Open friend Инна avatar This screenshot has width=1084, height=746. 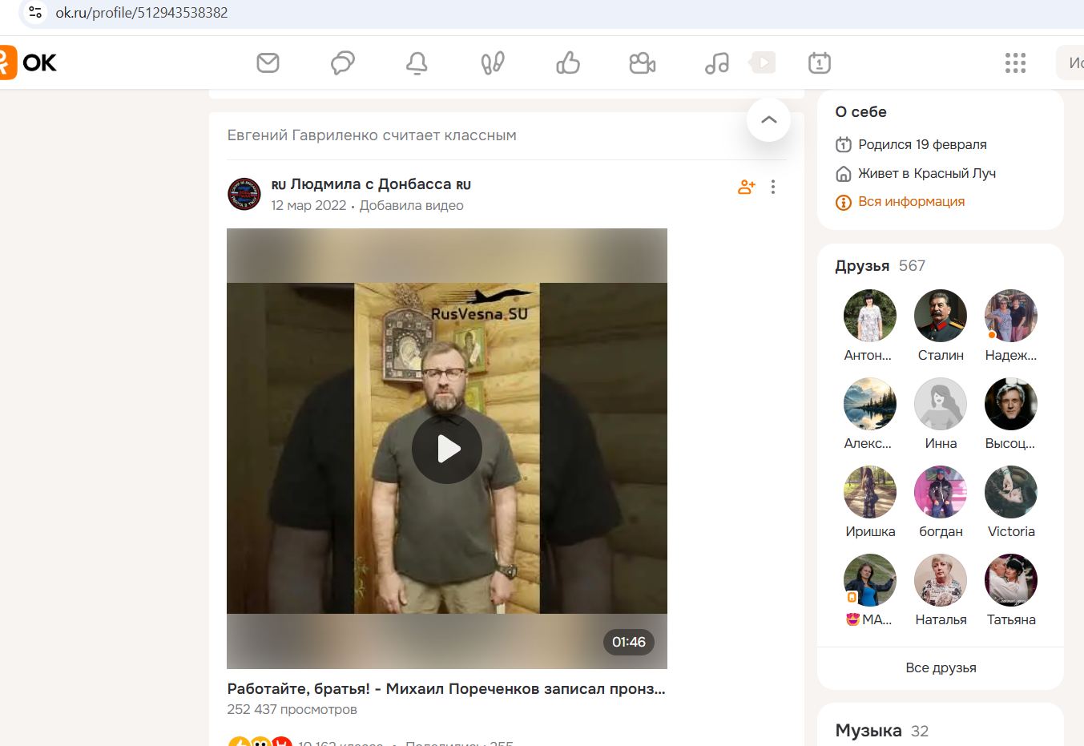click(x=941, y=404)
